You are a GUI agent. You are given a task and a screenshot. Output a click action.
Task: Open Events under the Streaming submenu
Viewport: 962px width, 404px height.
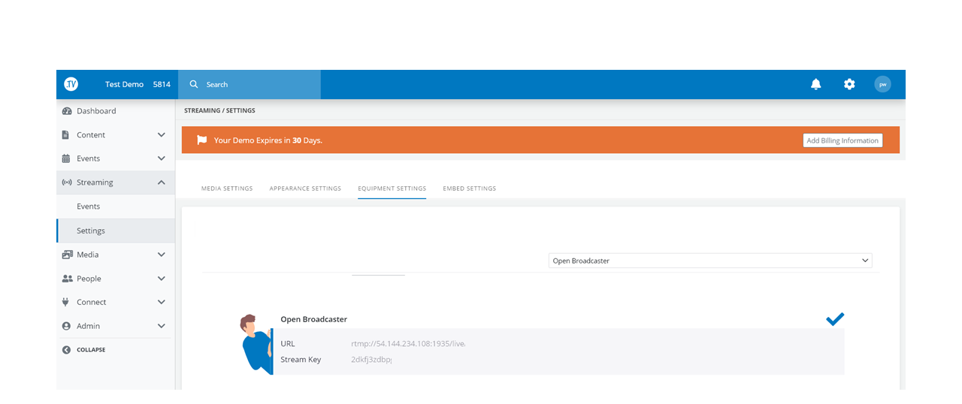coord(89,207)
